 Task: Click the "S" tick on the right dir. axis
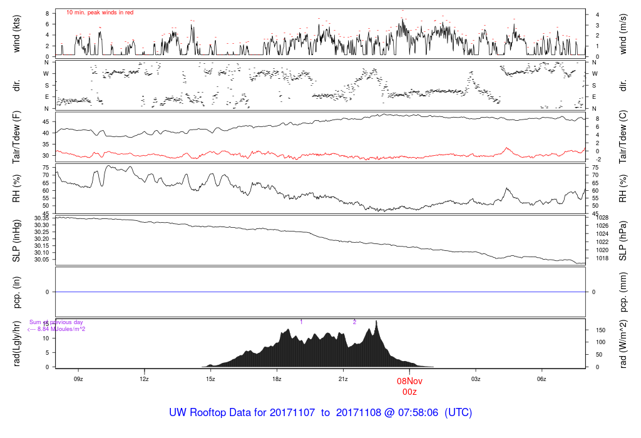594,86
